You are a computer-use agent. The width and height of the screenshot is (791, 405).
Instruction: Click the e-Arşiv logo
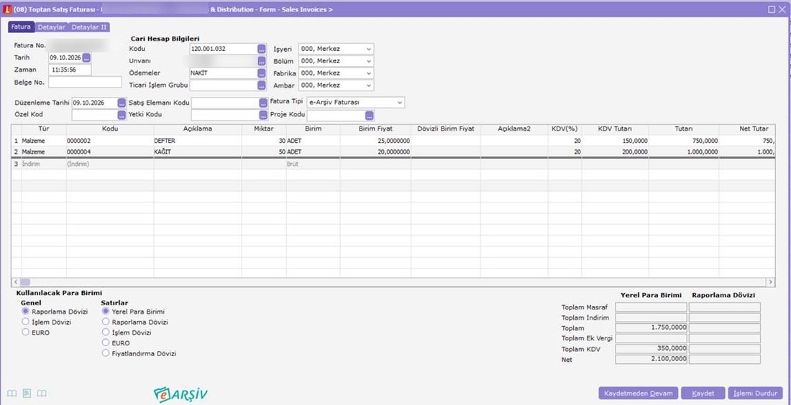point(180,394)
